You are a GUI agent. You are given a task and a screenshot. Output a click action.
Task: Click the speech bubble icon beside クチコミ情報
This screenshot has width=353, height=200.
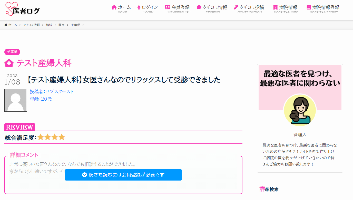[x=199, y=7]
